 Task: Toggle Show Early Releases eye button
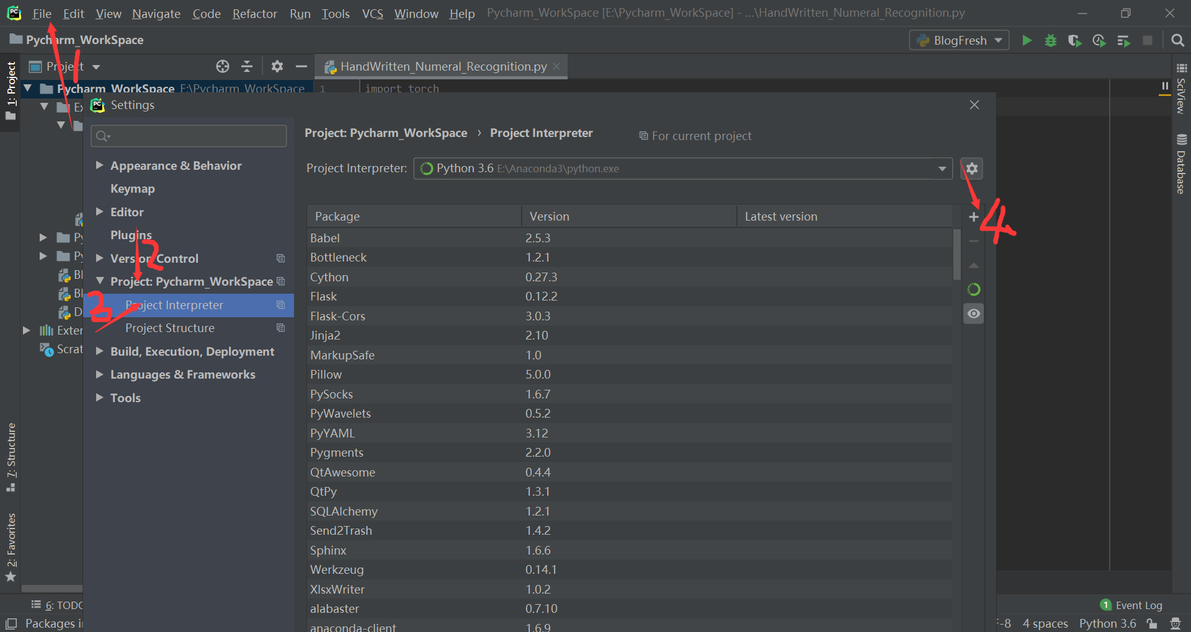coord(974,314)
